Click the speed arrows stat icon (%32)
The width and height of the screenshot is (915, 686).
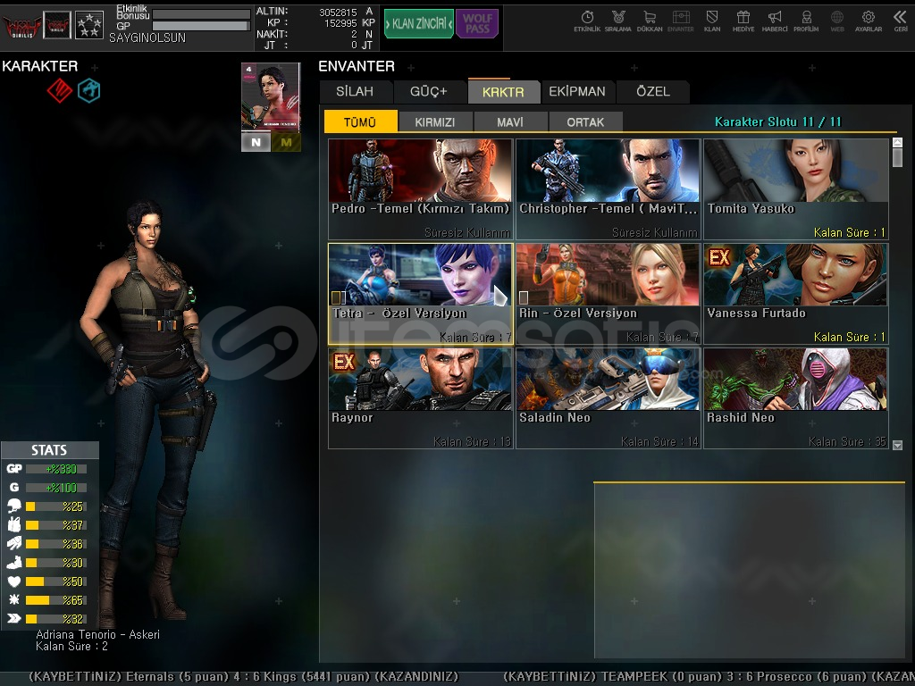(x=14, y=618)
